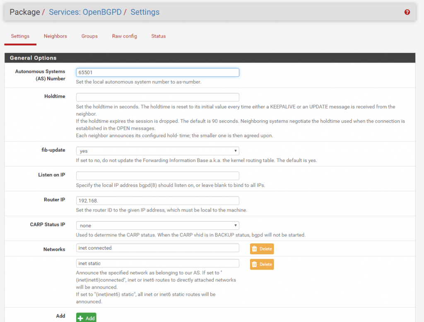This screenshot has height=322, width=424.
Task: Open the Groups tab
Action: (89, 36)
